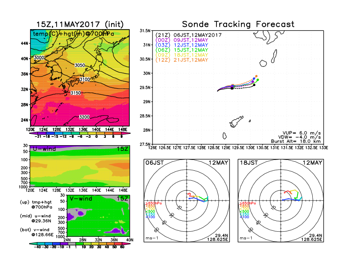Click '128.625E' coordinate in the 18JST hodograph
The width and height of the screenshot is (345, 266).
[x=311, y=239]
